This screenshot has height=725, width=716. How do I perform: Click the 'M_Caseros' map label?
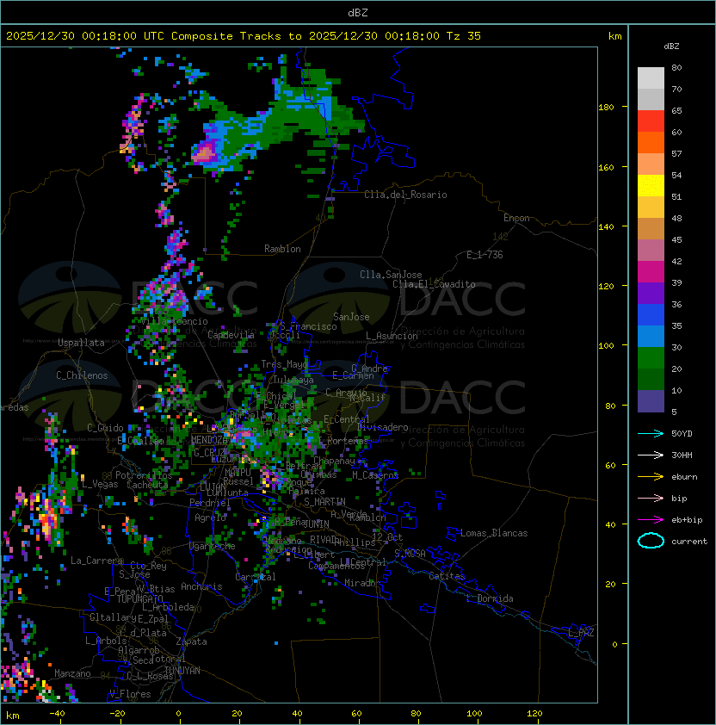[x=375, y=474]
